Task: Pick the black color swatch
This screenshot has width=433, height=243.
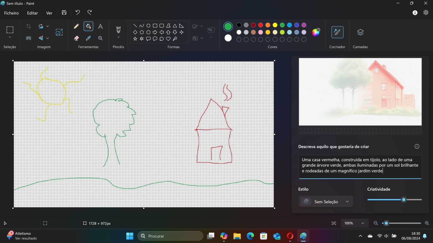Action: 239,25
